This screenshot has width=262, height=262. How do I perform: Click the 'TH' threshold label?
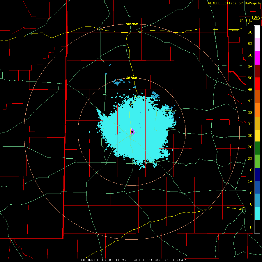[x=250, y=227]
